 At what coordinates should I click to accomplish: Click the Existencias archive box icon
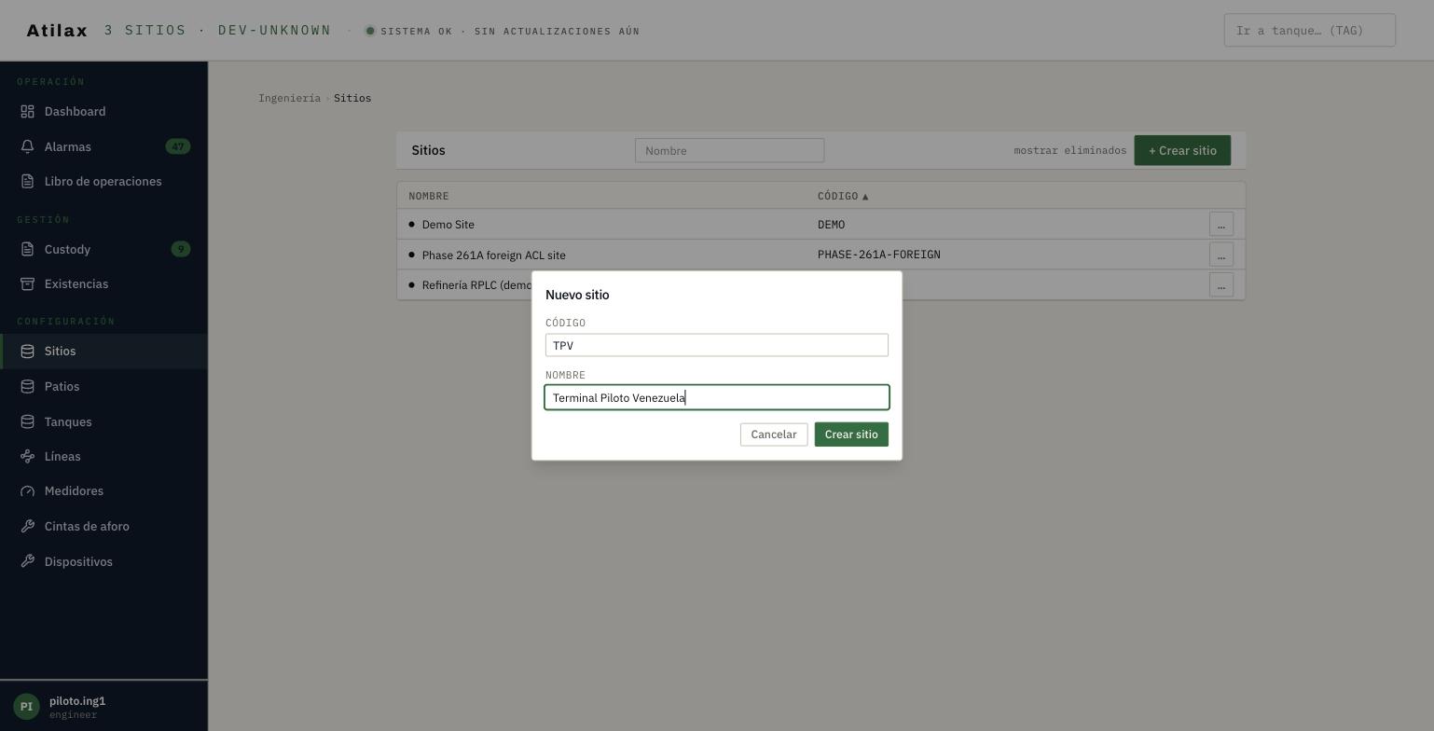pos(28,284)
